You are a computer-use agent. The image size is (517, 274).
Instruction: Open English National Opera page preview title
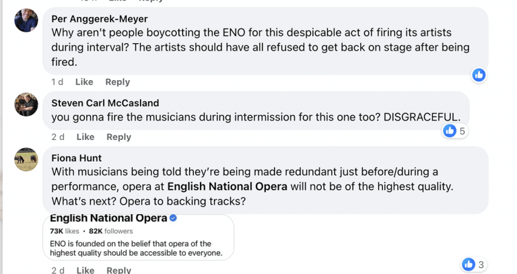pos(108,218)
